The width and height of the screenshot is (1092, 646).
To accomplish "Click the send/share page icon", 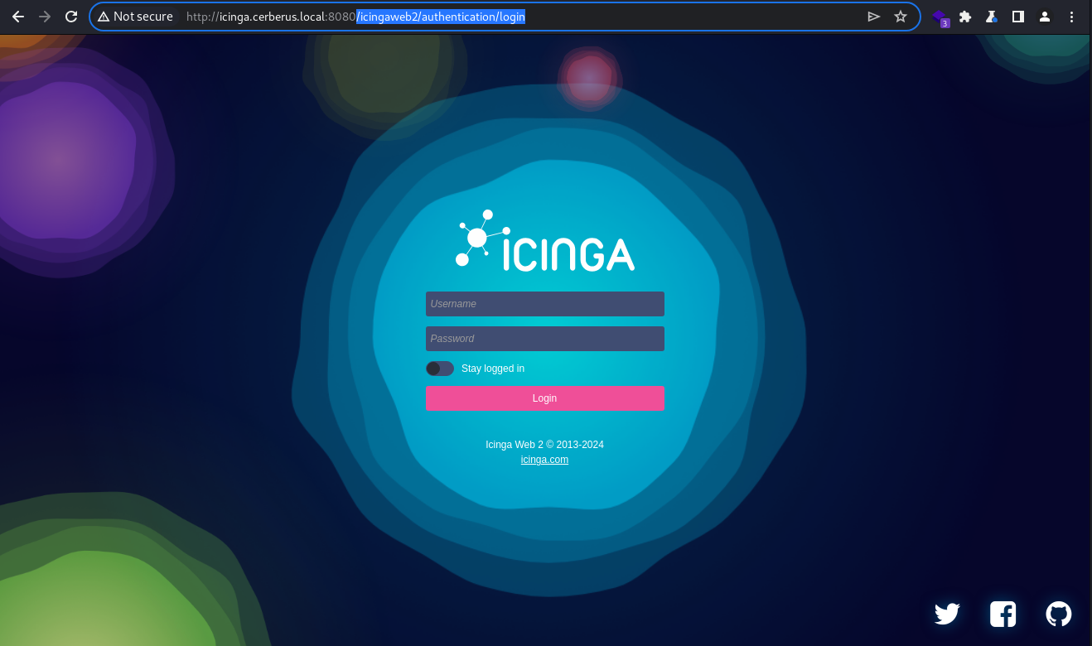I will coord(873,17).
